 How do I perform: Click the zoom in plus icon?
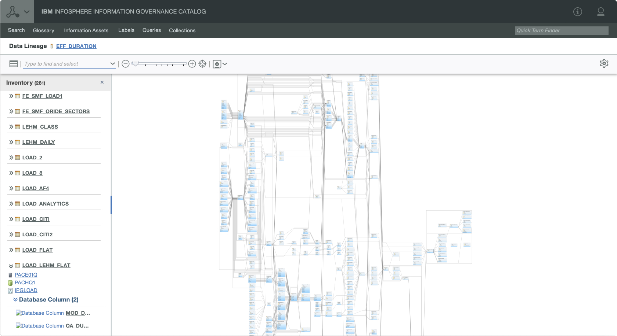(192, 64)
